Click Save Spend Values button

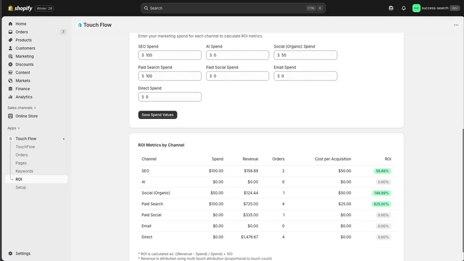157,115
